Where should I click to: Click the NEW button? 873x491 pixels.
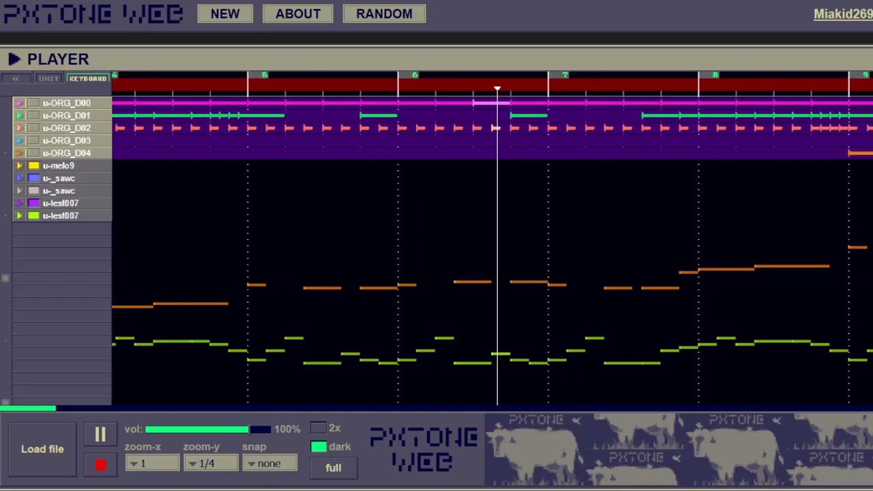[x=225, y=14]
